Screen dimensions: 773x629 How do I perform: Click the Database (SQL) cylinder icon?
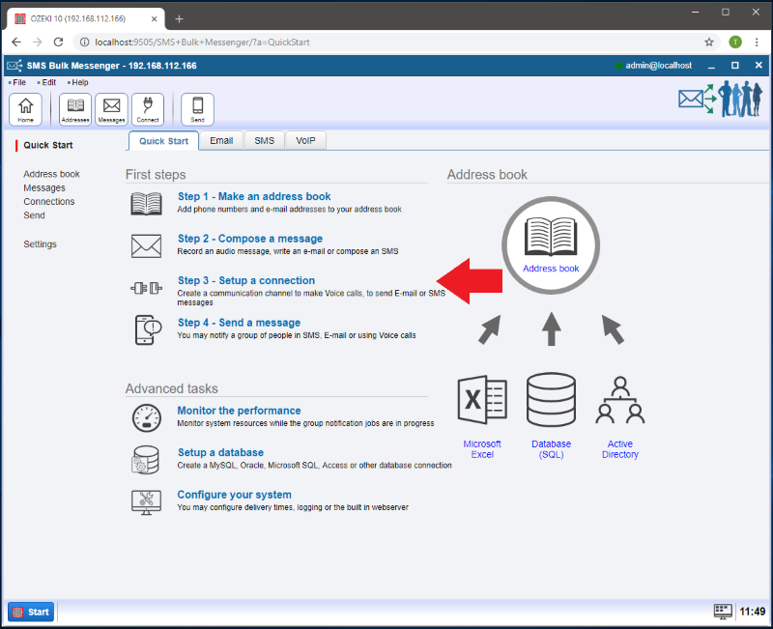click(x=551, y=401)
